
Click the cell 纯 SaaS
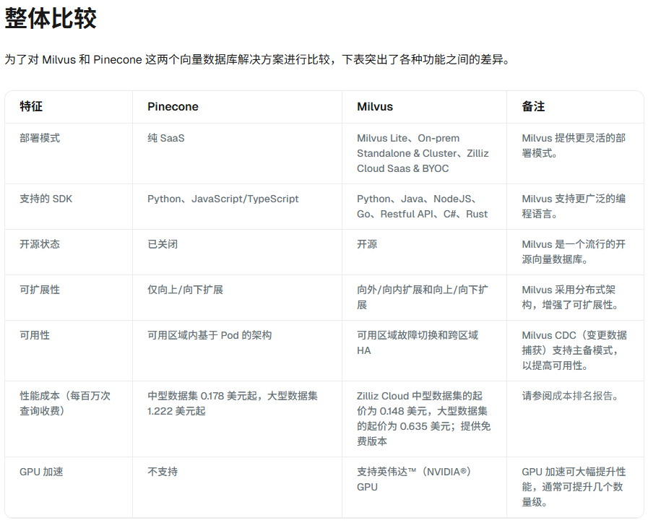(165, 138)
